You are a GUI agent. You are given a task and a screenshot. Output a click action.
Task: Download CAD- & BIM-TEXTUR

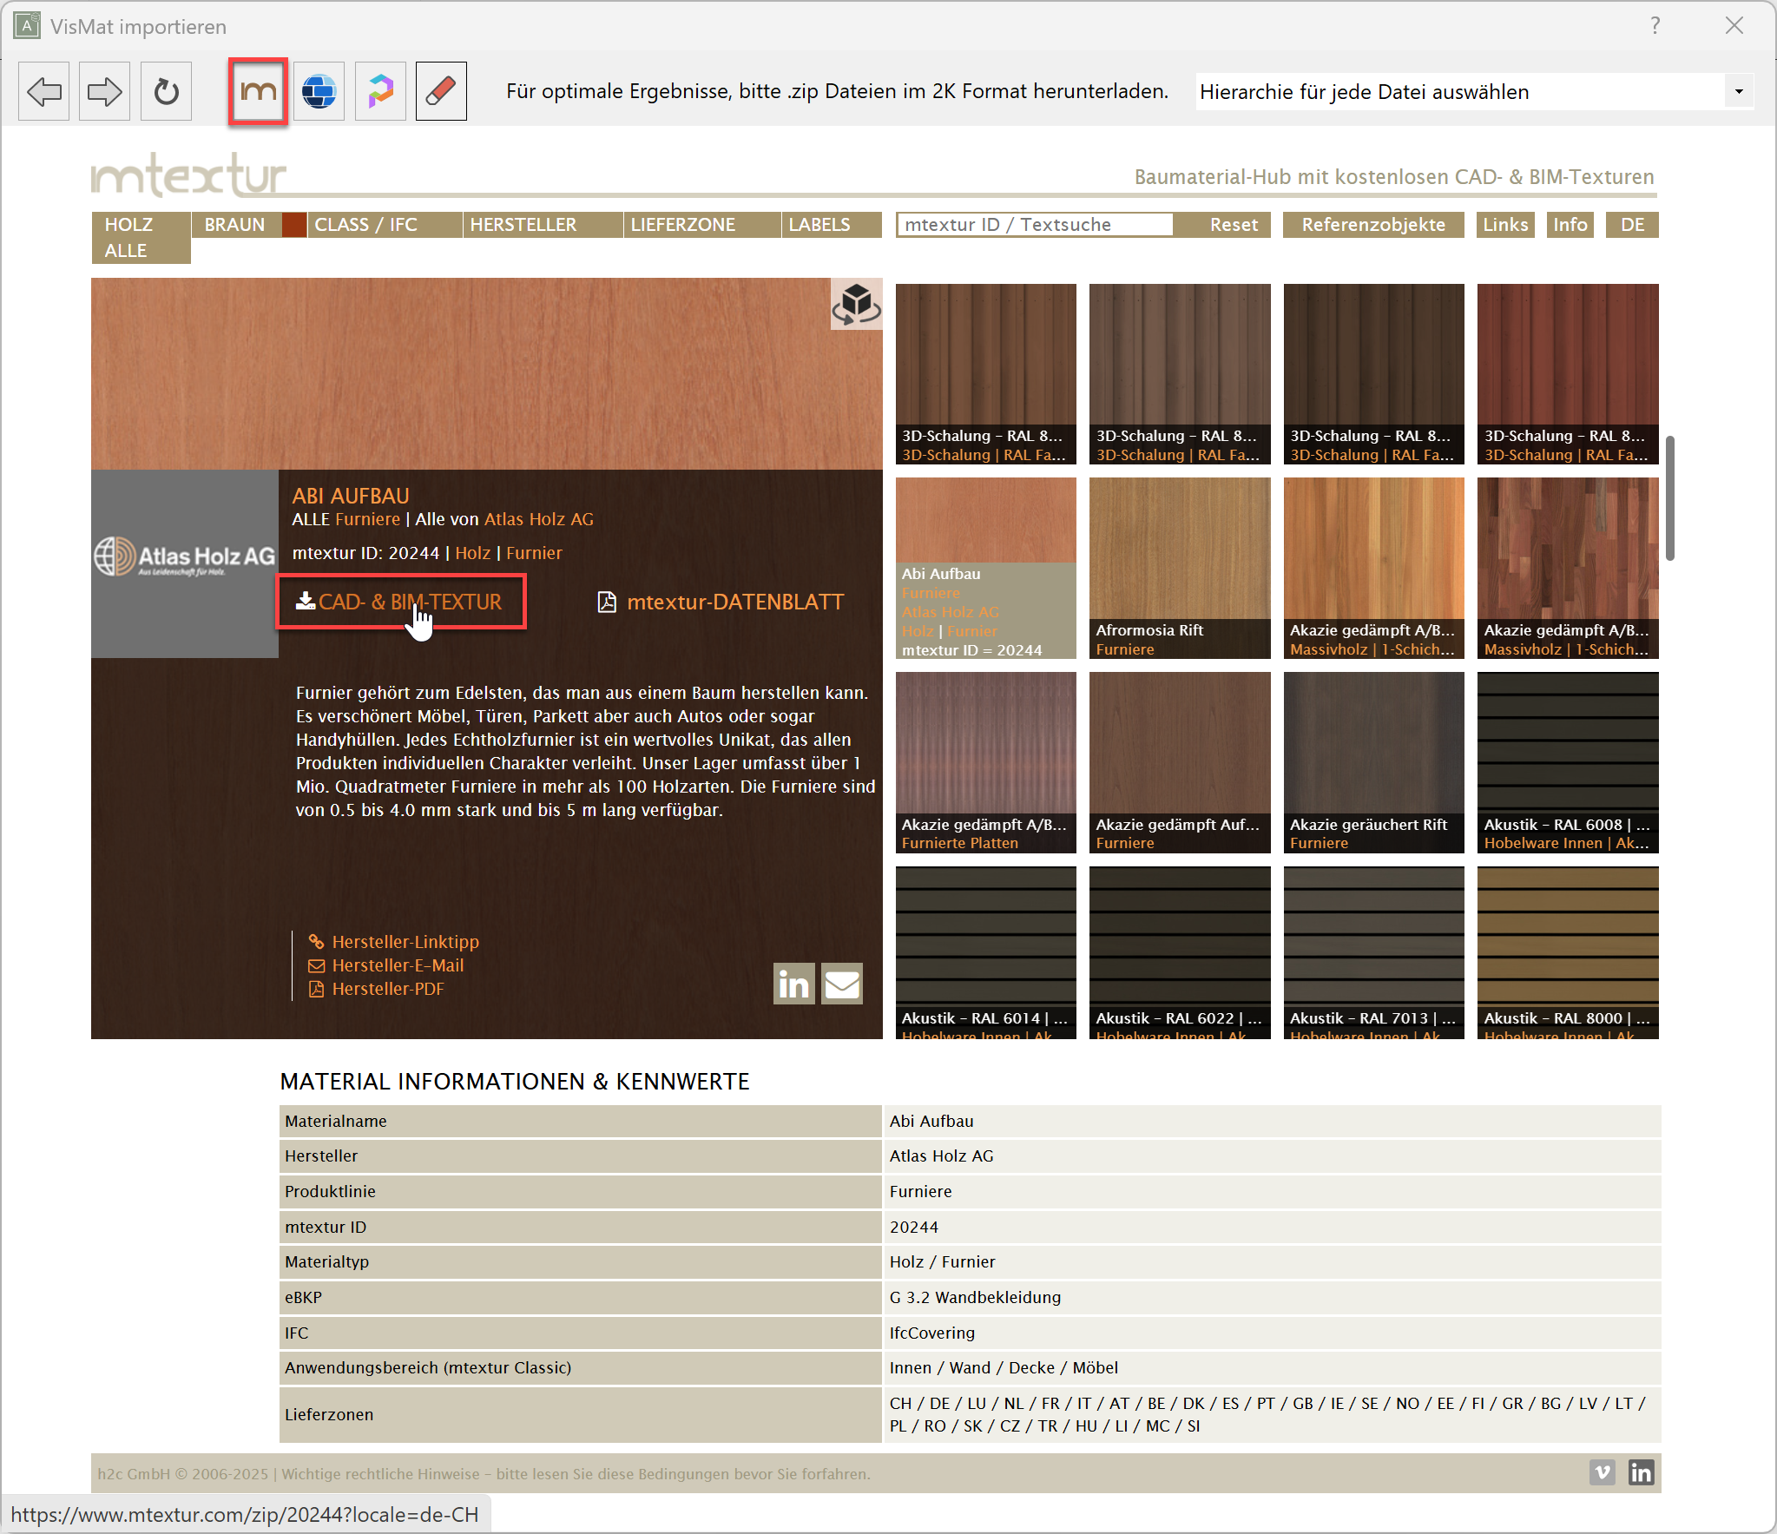pos(401,602)
